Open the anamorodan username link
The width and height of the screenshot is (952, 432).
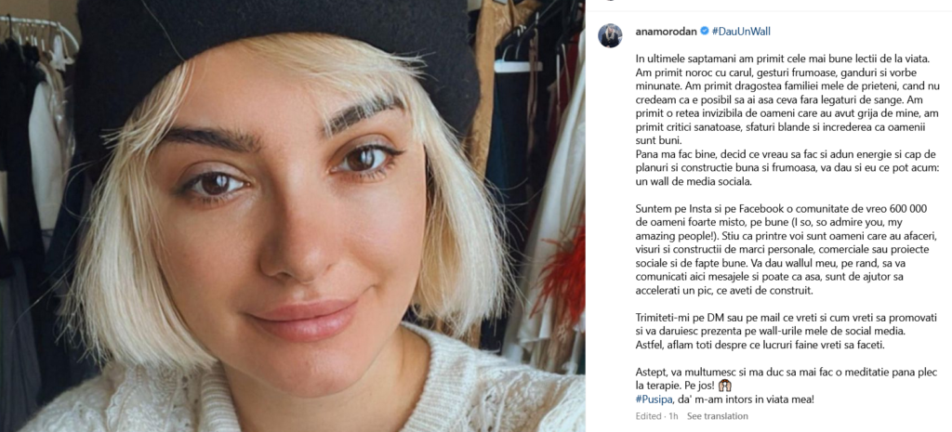pos(666,31)
